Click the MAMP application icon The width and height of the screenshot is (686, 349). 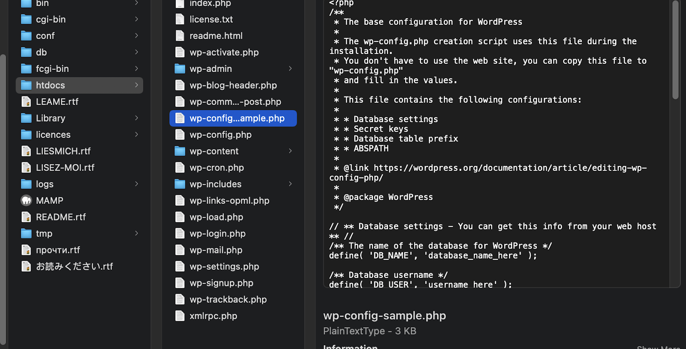click(x=26, y=200)
